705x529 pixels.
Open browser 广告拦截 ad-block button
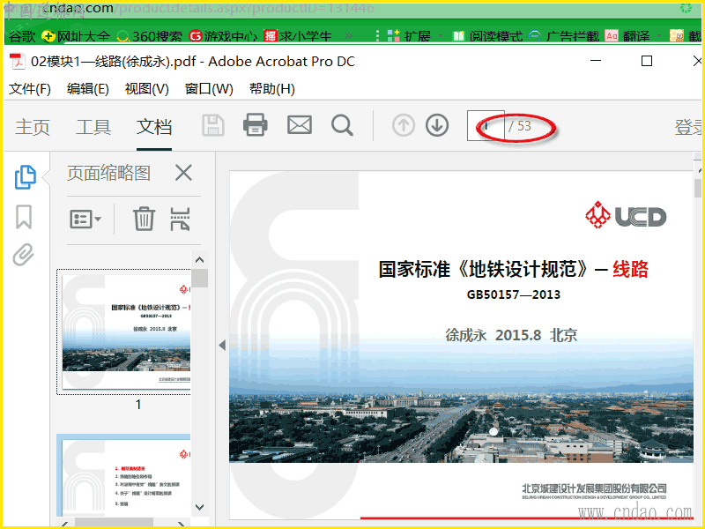coord(564,36)
